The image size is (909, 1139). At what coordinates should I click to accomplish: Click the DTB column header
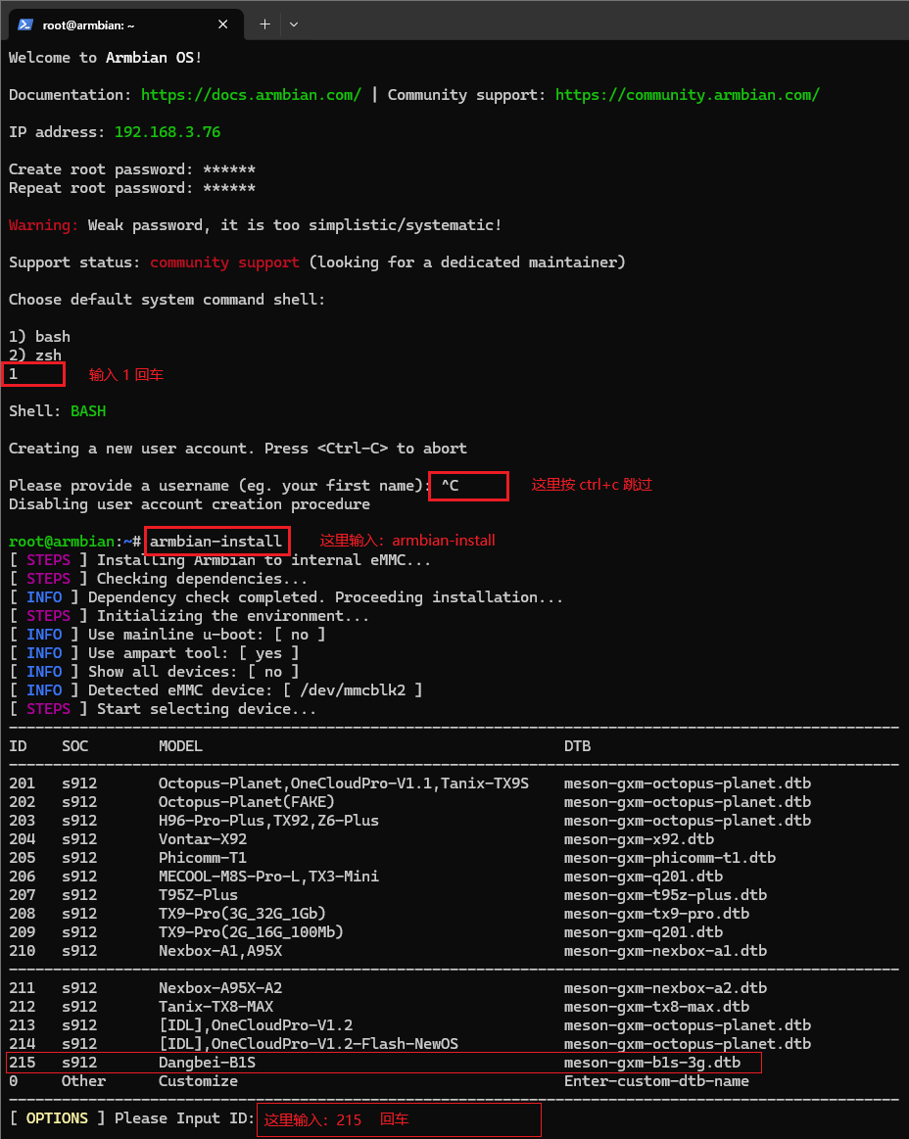tap(577, 746)
